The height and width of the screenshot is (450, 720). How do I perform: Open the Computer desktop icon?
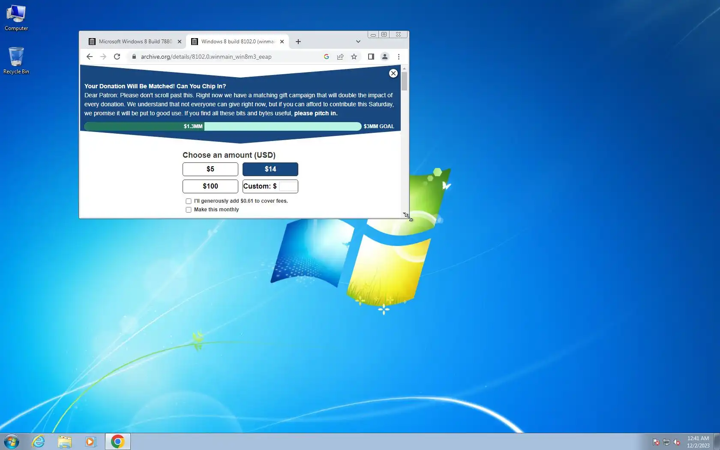tap(16, 18)
